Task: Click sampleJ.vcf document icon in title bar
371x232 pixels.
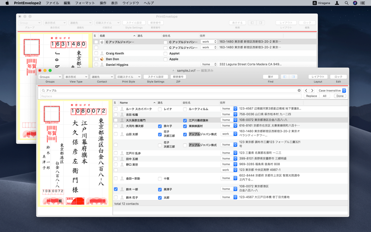Action: click(174, 71)
